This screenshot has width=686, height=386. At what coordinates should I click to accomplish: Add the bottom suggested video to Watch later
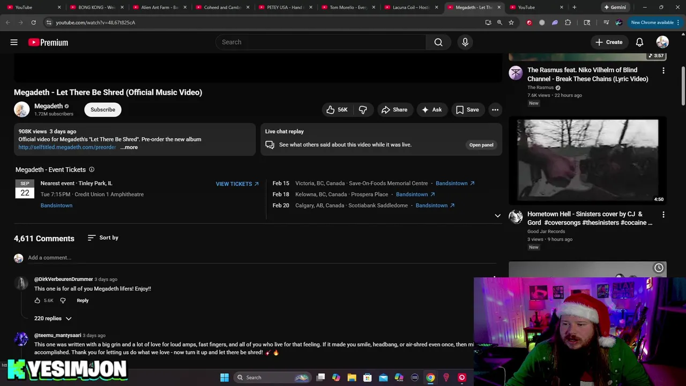point(659,268)
